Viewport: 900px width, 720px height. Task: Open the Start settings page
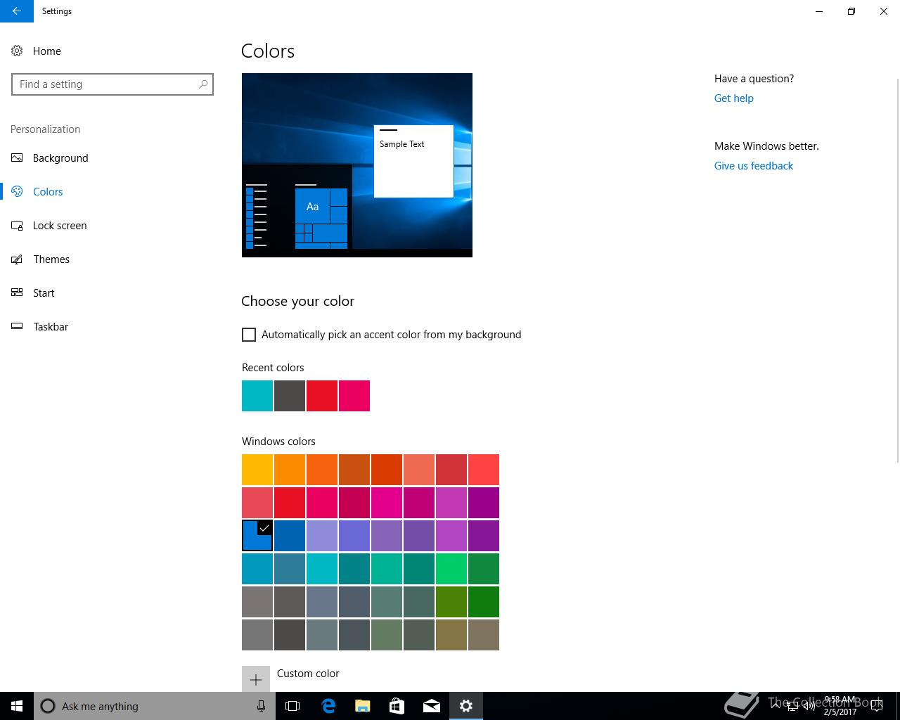[44, 293]
